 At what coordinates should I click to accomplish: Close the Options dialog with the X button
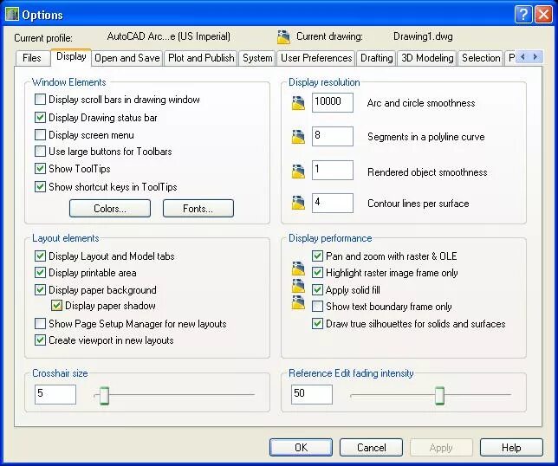click(x=544, y=15)
